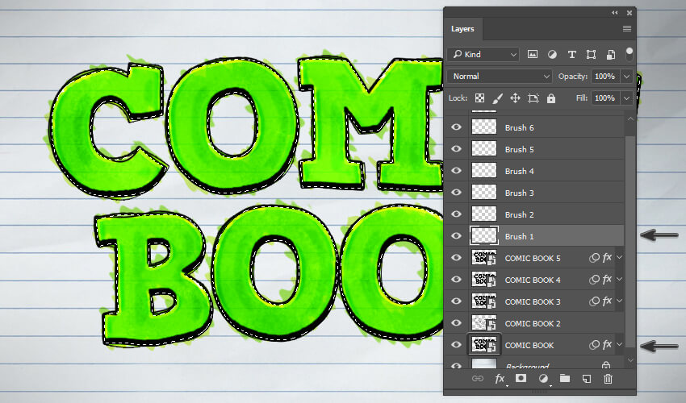Click blending options icon on COMIC BOOK 5
This screenshot has width=686, height=403.
pos(594,258)
